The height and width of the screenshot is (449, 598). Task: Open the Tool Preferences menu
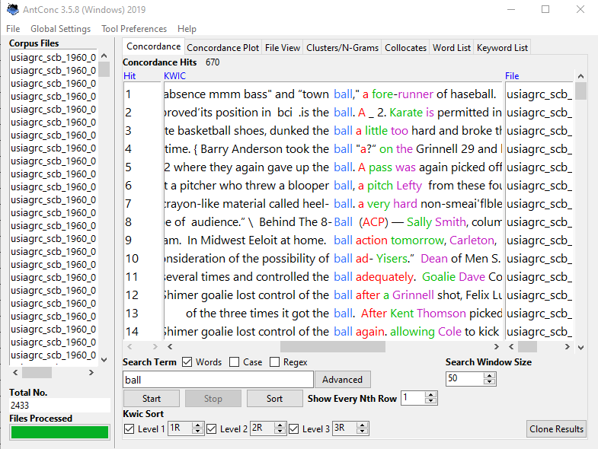click(134, 29)
